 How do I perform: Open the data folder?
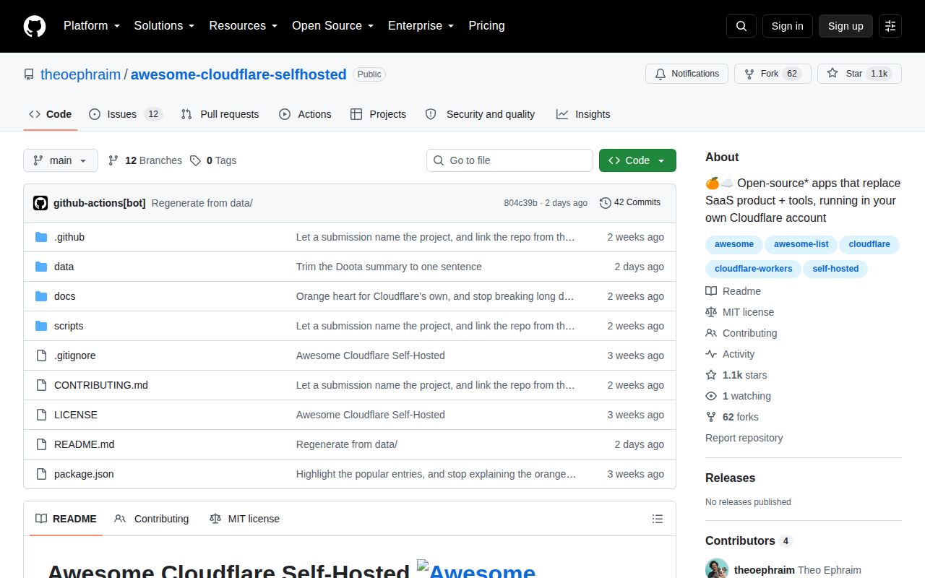click(64, 267)
